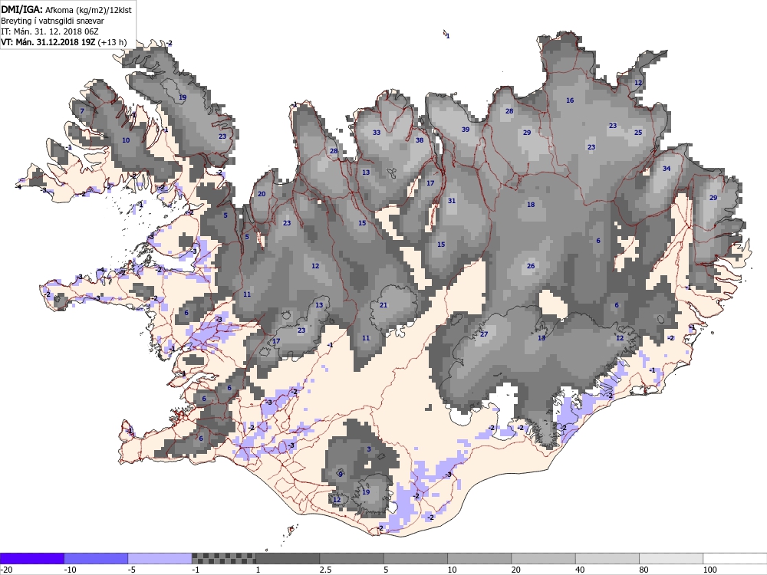This screenshot has height=575, width=767.
Task: Click the 'DMI/IGA: Afkoma (kg/m2)/12klst' title line
Action: coord(66,9)
